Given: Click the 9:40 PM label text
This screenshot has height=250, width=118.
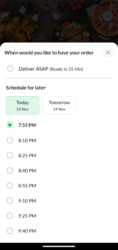Looking at the screenshot, I should click(27, 231).
